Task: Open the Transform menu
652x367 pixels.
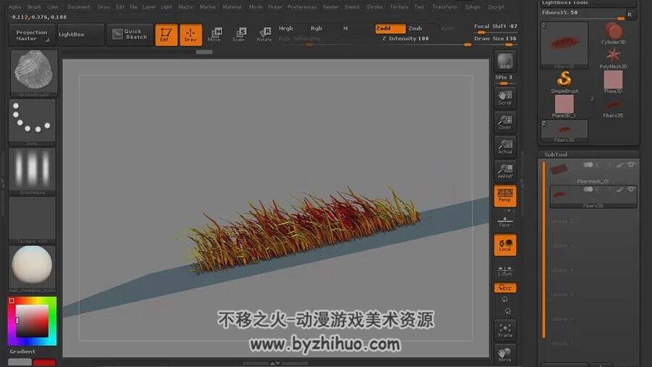Action: pyautogui.click(x=445, y=7)
